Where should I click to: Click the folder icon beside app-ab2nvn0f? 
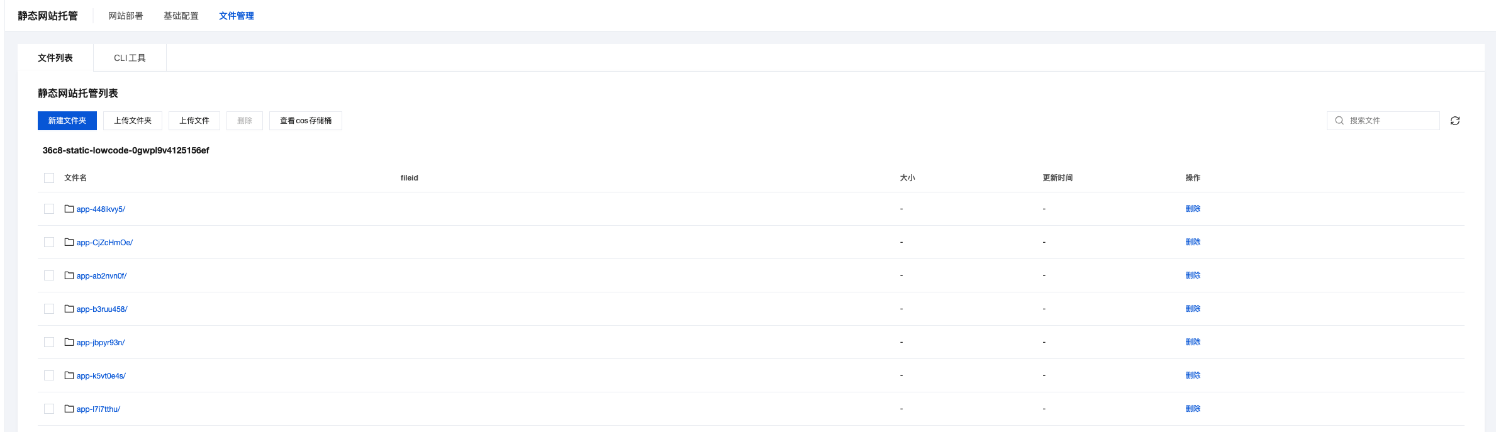(x=69, y=275)
